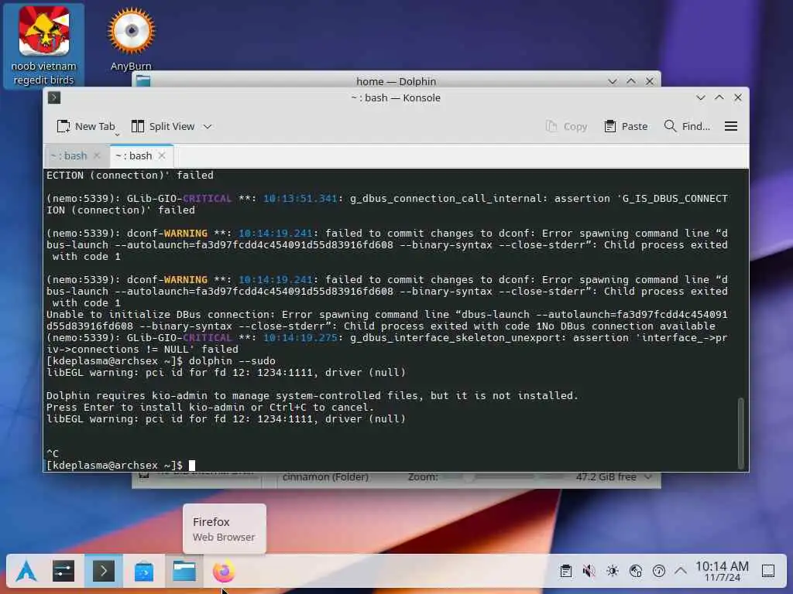
Task: Click the 'cinnamon (Folder)' status text in Dolphin
Action: click(326, 476)
